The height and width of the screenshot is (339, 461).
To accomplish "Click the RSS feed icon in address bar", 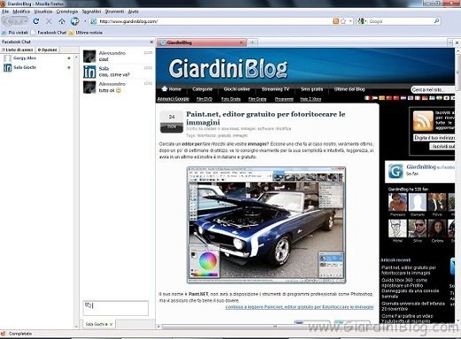I will tap(336, 21).
